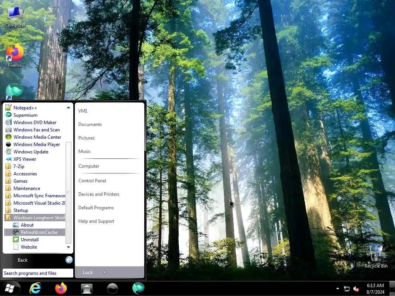The image size is (395, 296).
Task: Click the programs list scroll-down arrow
Action: pos(68,247)
